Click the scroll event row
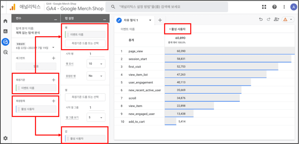 tap(204, 98)
